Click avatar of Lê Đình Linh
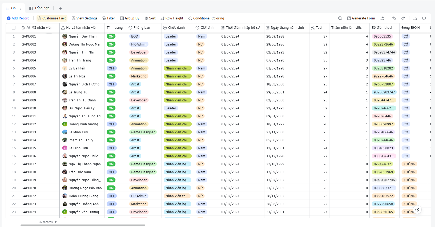 point(65,148)
